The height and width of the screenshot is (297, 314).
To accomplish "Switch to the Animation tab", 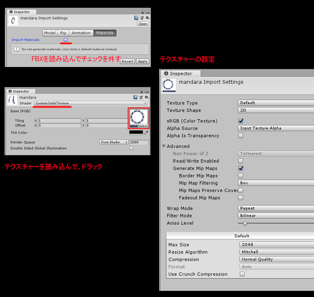I will click(x=81, y=33).
